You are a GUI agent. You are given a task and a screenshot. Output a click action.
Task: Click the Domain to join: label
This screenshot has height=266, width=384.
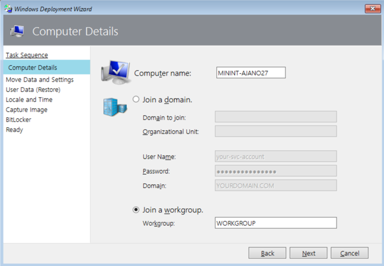click(x=164, y=118)
